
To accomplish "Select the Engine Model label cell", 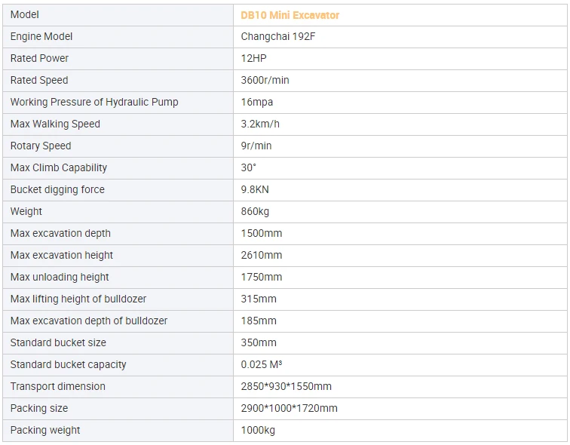I will coord(118,37).
